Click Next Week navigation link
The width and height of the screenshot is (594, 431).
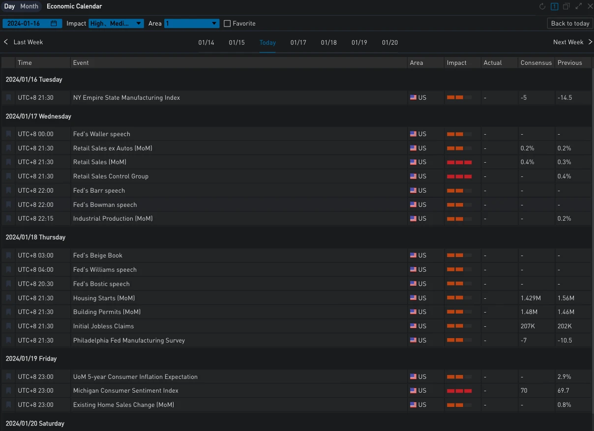click(x=571, y=42)
